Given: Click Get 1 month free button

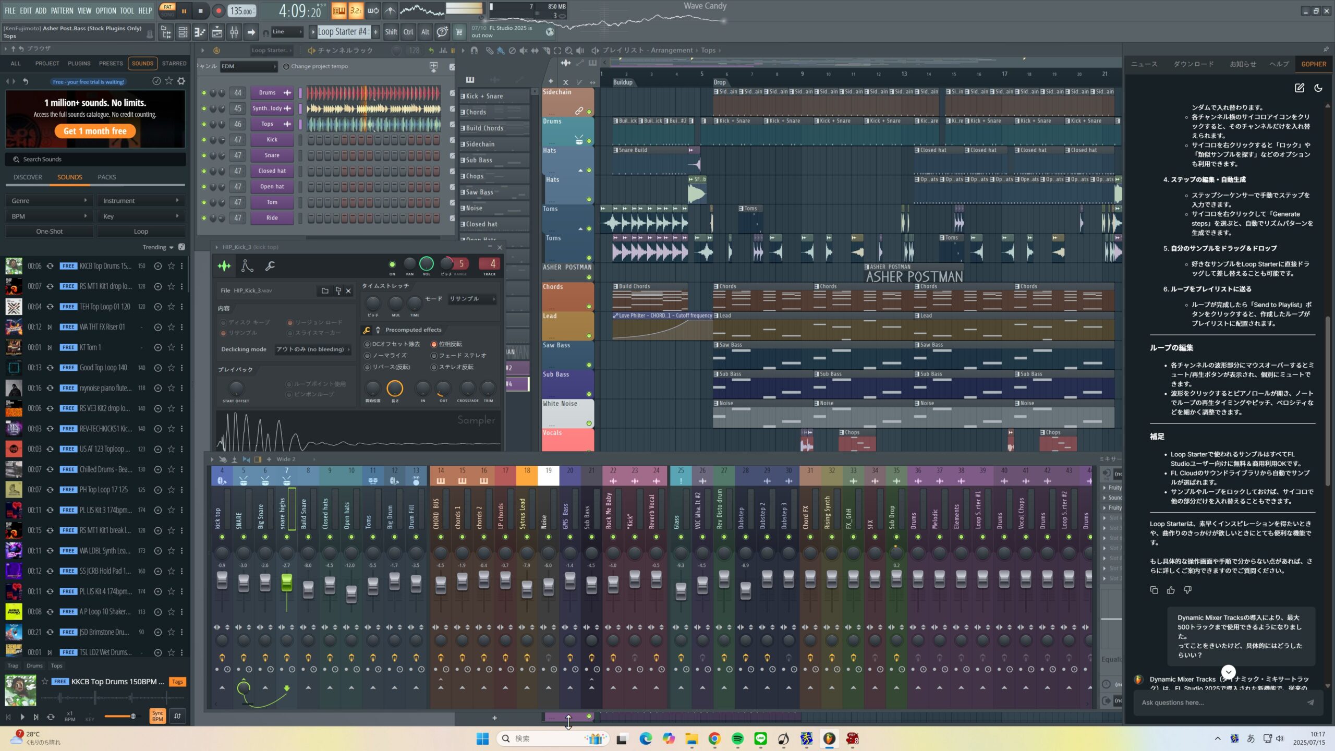Looking at the screenshot, I should click(x=95, y=131).
